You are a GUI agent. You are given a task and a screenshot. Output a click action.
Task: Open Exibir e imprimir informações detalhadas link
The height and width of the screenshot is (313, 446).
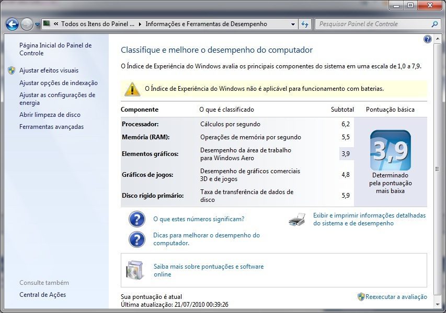pos(370,219)
